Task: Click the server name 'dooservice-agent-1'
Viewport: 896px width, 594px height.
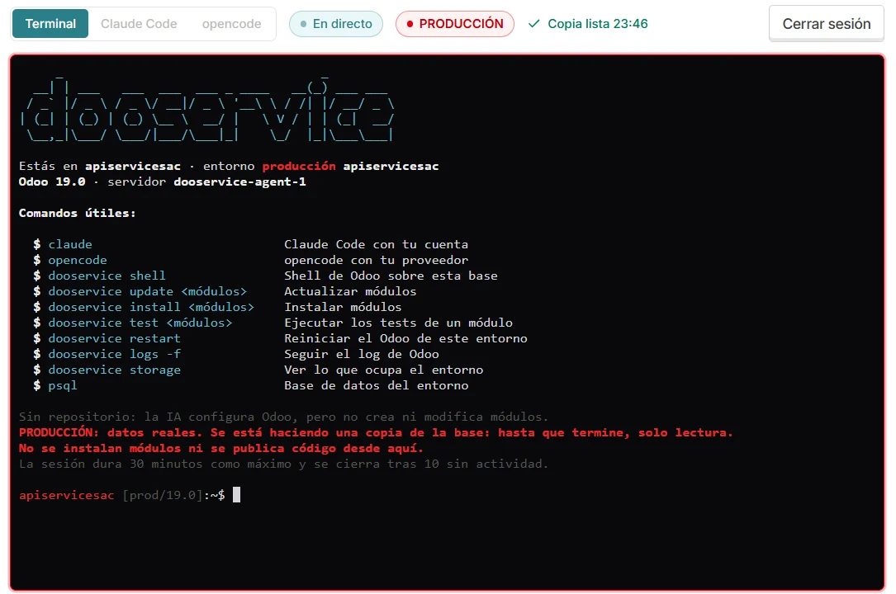Action: tap(239, 181)
